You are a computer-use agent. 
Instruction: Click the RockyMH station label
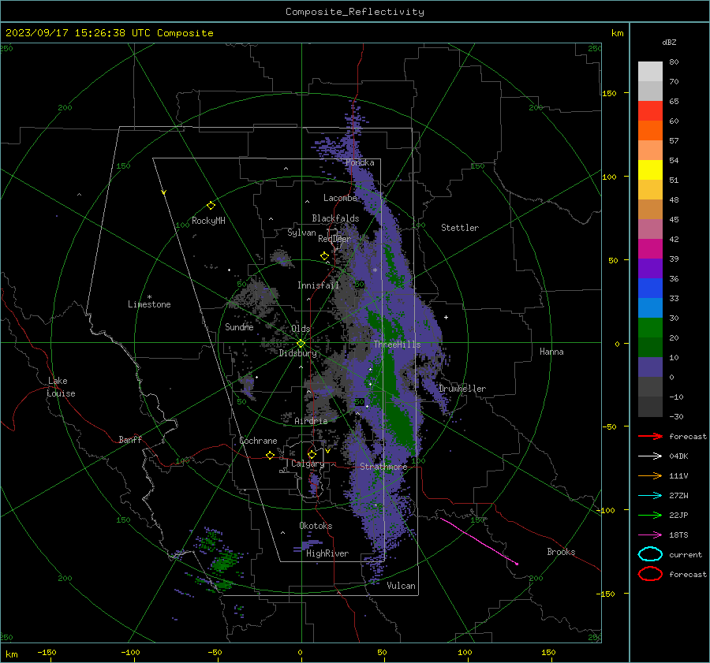[x=208, y=221]
